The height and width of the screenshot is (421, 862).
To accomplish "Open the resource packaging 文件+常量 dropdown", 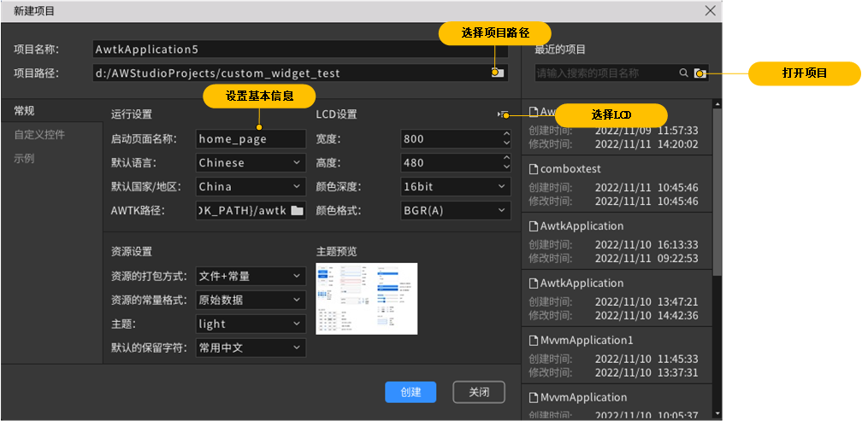I will pyautogui.click(x=251, y=276).
